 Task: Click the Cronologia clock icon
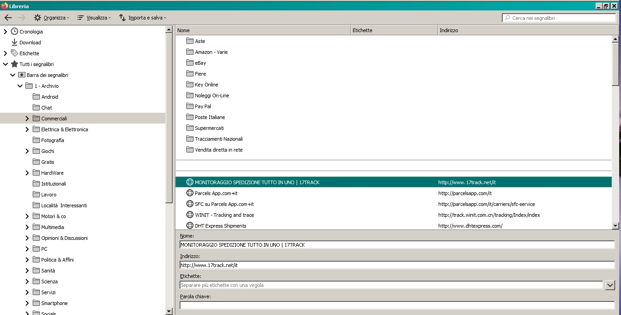point(15,32)
